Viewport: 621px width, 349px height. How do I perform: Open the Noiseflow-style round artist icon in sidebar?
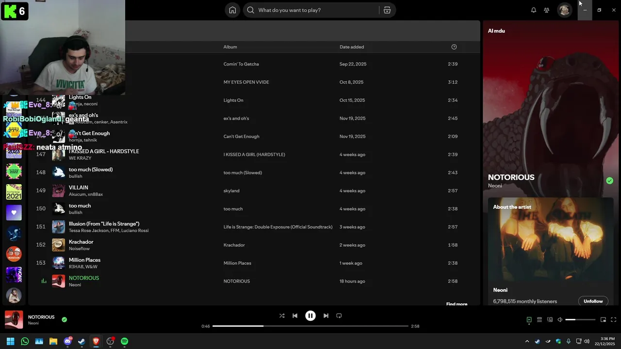14,254
